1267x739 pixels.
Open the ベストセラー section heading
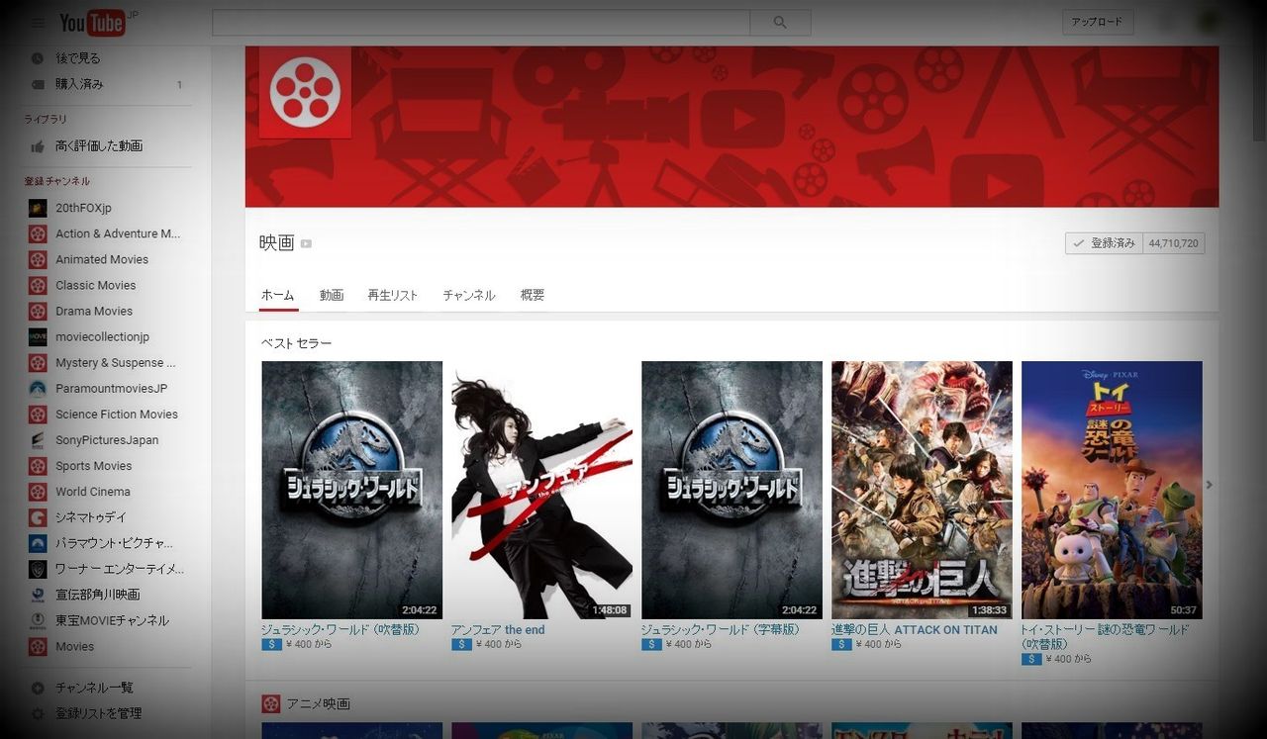297,343
